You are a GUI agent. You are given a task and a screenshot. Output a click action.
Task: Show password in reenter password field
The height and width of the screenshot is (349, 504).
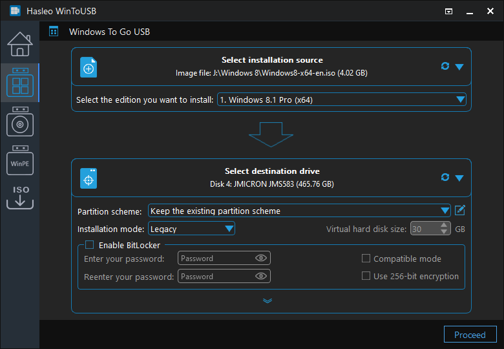[x=261, y=276]
